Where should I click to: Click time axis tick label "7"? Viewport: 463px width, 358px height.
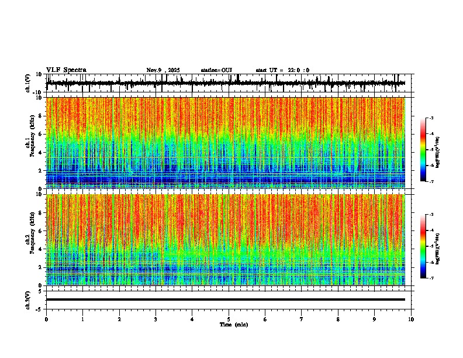[x=302, y=319]
